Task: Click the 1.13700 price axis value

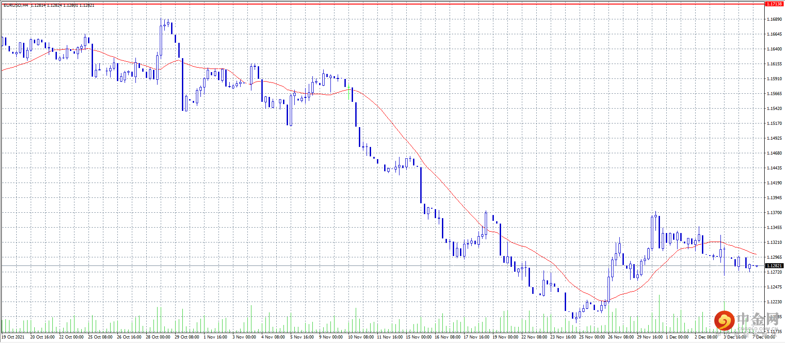Action: (774, 213)
